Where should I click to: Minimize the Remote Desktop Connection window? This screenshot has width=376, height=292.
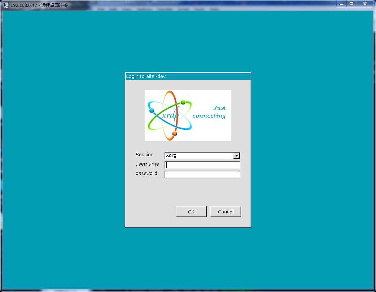tap(341, 4)
